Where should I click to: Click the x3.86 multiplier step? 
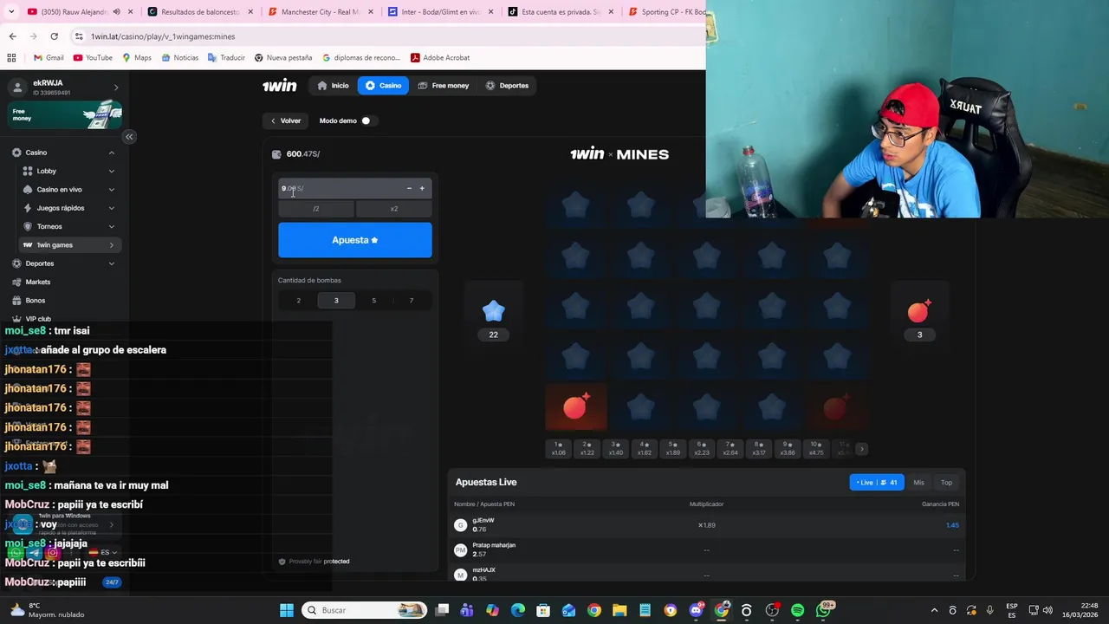787,448
